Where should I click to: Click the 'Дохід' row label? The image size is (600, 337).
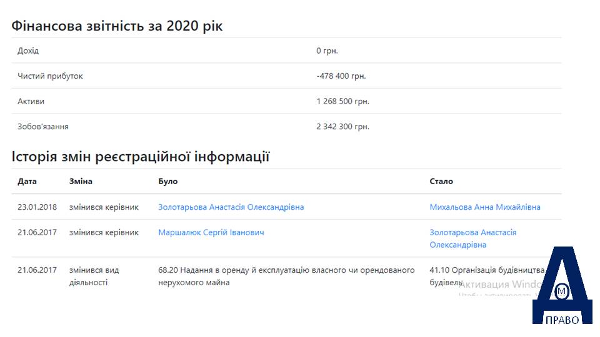28,51
